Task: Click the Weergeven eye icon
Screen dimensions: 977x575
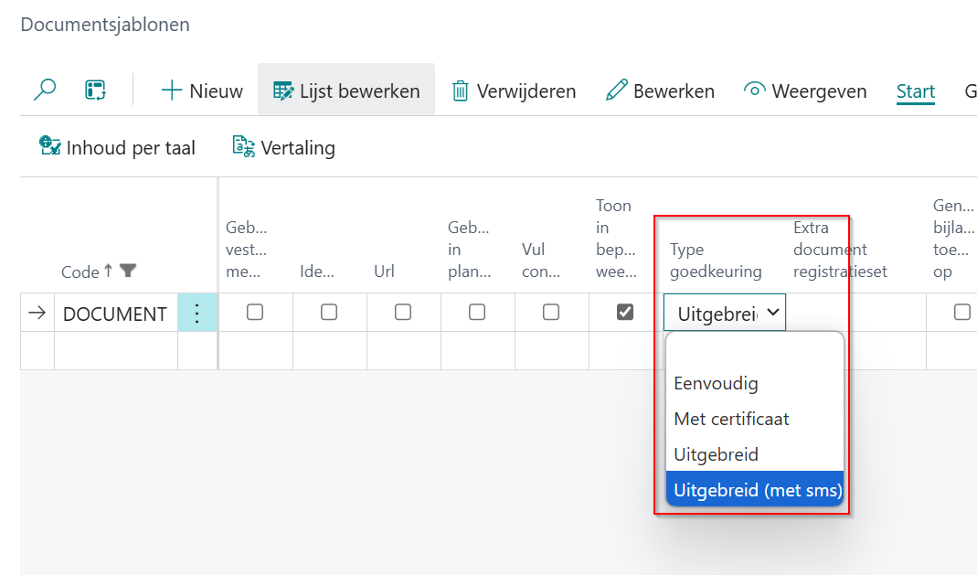Action: pos(754,90)
